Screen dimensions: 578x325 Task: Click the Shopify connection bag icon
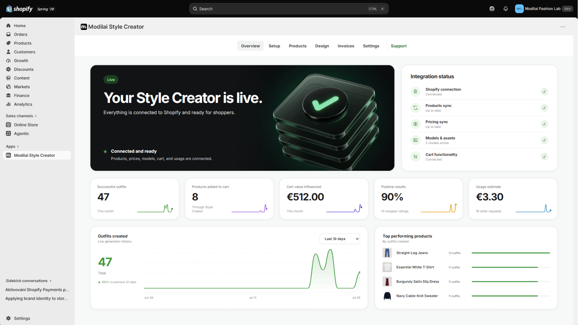(x=415, y=91)
